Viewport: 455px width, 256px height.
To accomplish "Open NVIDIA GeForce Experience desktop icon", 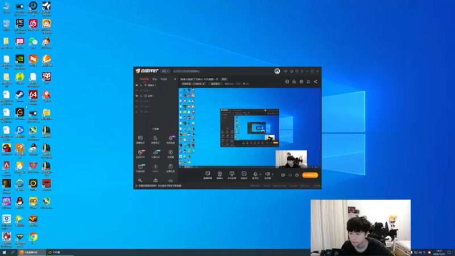I will (x=20, y=62).
